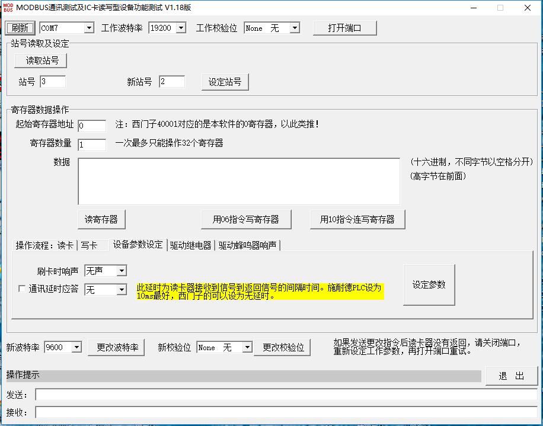
Task: Click inside the 发送 send input field
Action: [x=237, y=393]
